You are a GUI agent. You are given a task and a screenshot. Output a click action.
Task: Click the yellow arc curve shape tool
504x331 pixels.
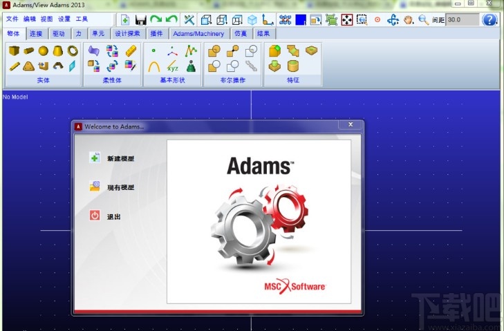[x=154, y=66]
